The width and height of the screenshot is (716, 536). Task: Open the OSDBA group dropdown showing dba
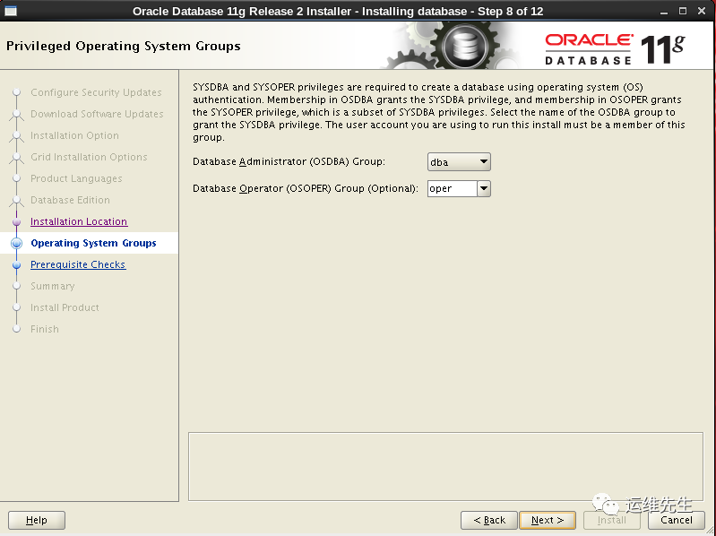point(459,162)
